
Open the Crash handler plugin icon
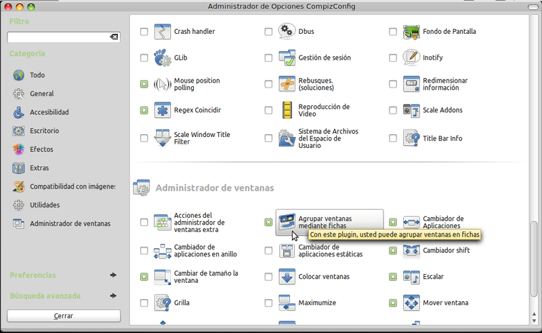pyautogui.click(x=163, y=32)
